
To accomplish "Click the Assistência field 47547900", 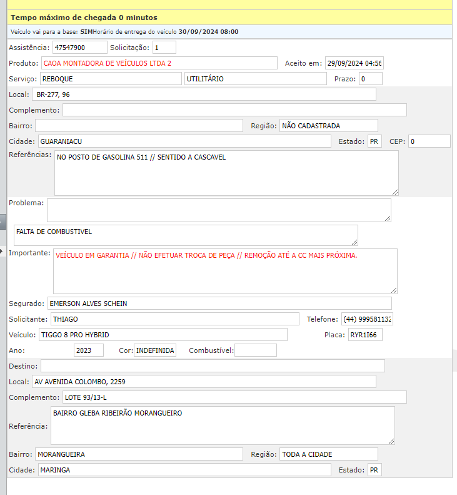I will tap(80, 48).
